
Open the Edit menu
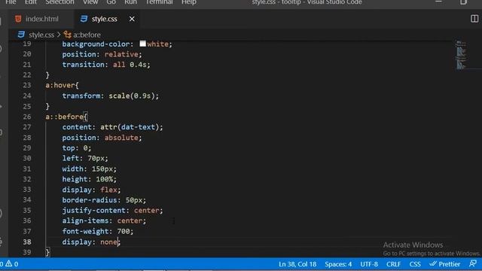click(x=31, y=2)
